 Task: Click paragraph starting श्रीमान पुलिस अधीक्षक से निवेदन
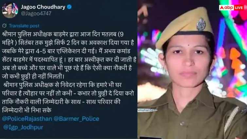[68, 97]
